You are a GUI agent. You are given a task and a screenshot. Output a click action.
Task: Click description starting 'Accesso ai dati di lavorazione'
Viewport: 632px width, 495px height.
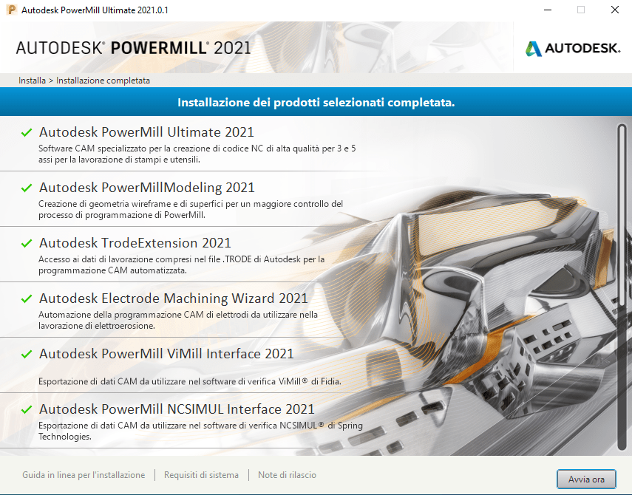[181, 264]
